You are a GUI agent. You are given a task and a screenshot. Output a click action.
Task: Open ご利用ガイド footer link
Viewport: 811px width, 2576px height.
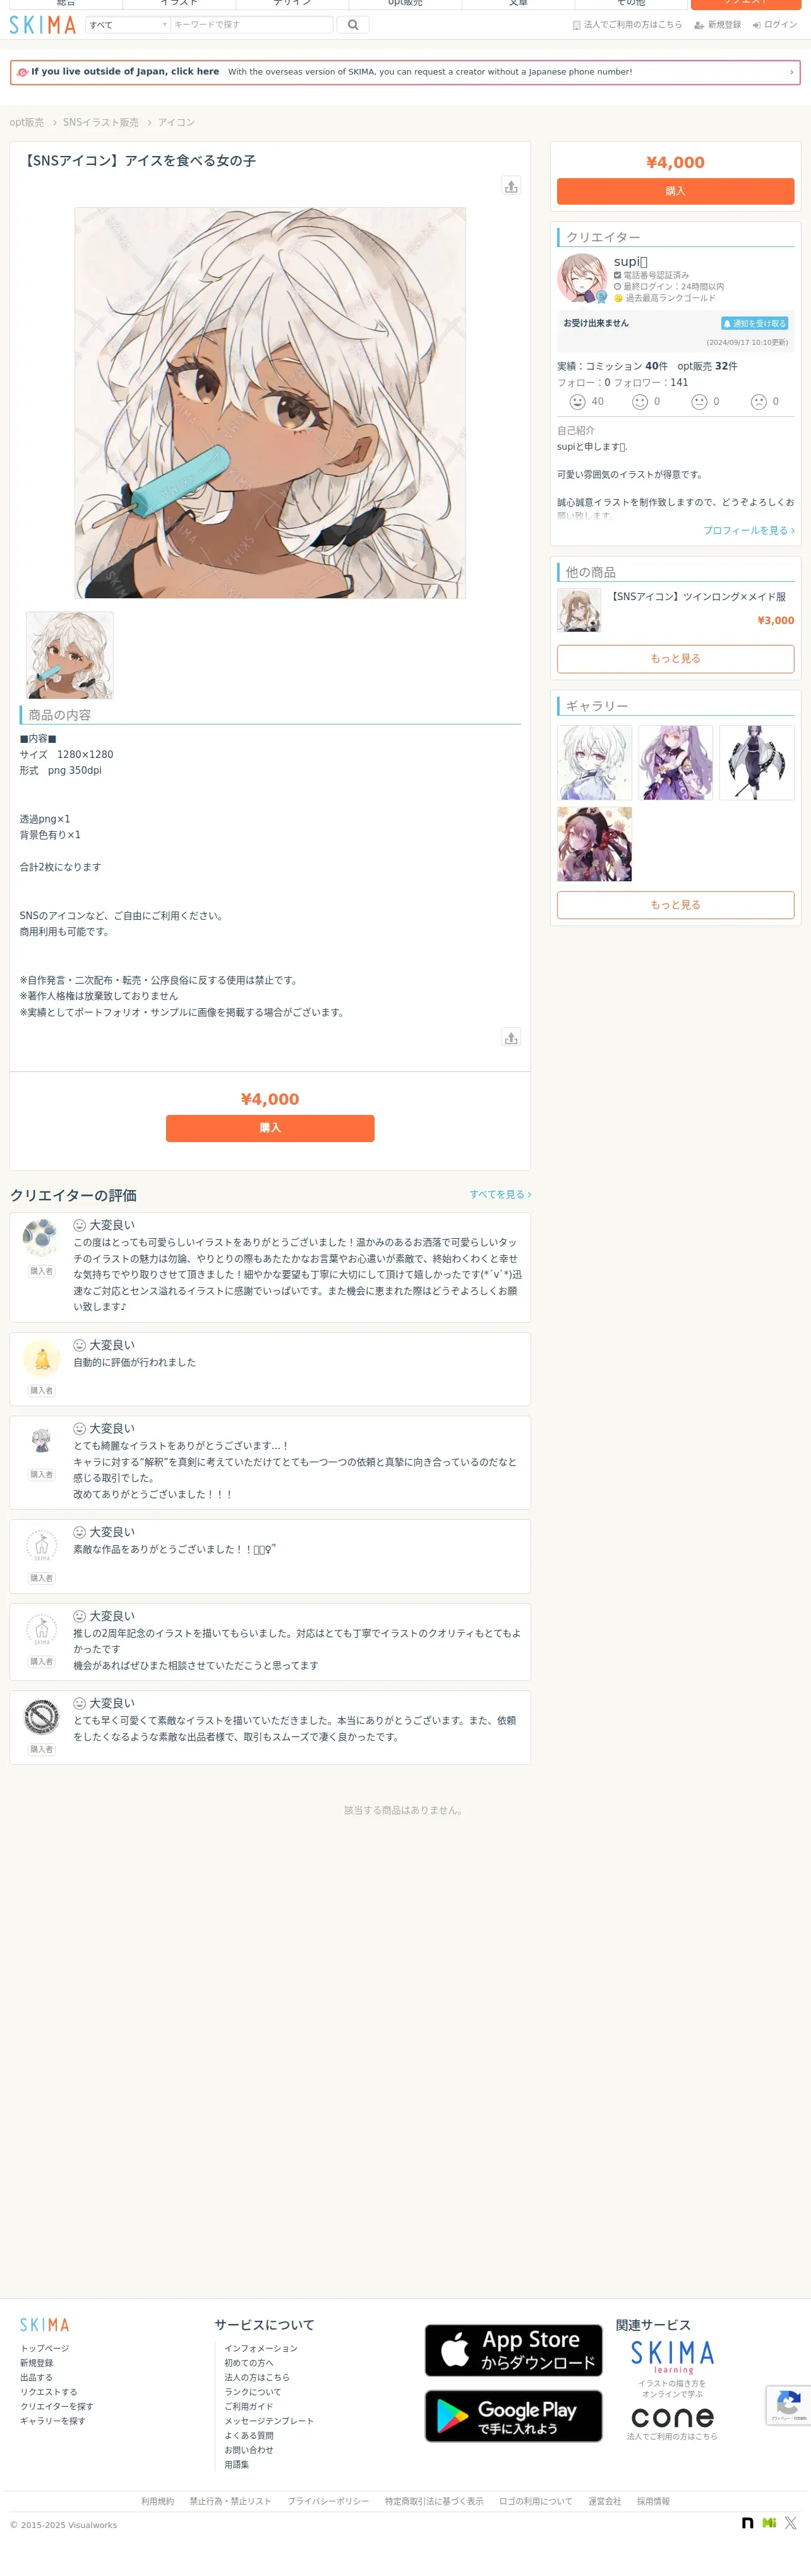[249, 2407]
